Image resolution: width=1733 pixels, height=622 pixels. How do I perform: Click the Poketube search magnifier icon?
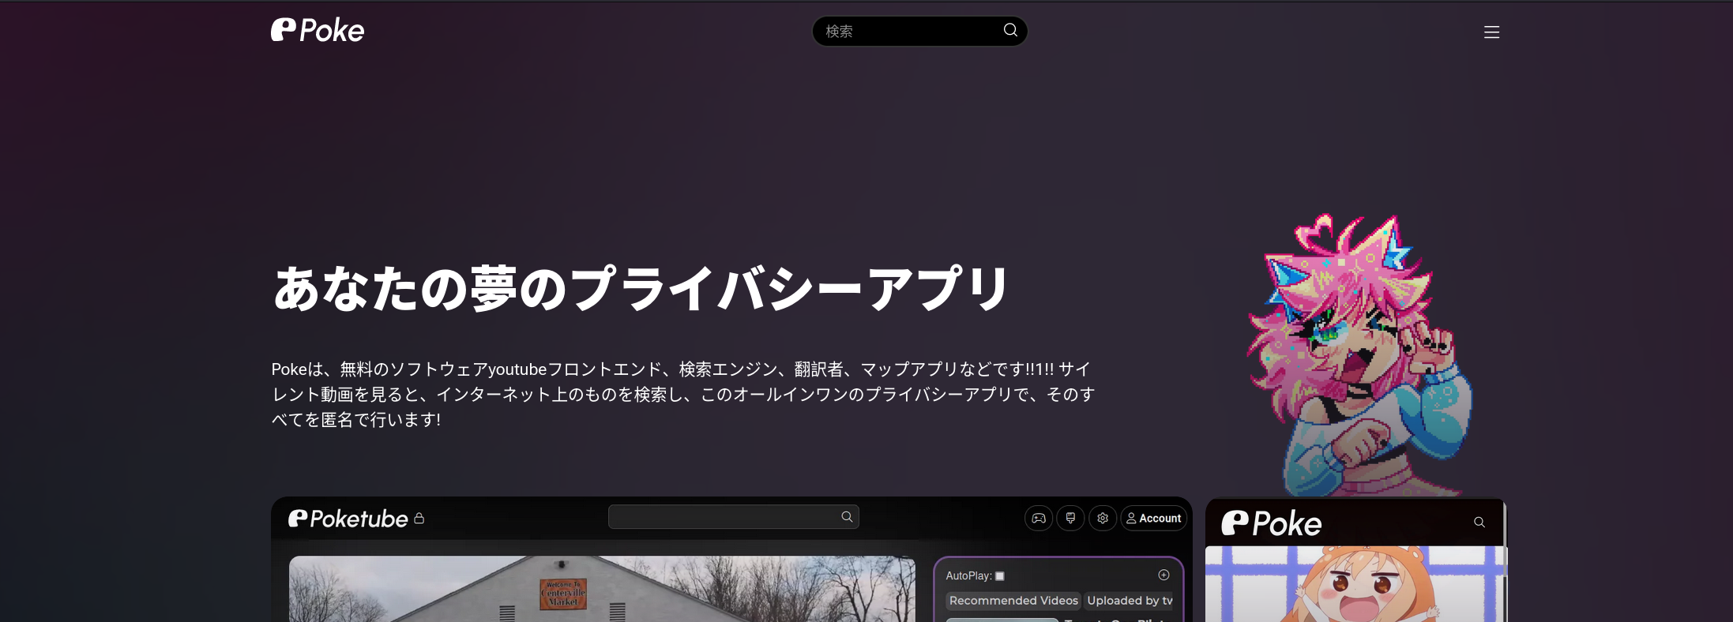click(847, 517)
